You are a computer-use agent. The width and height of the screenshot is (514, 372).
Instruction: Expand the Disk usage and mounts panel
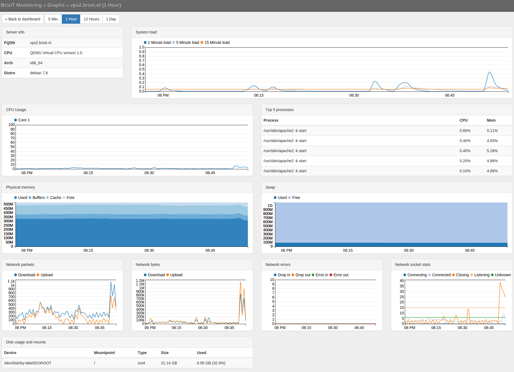coord(26,342)
